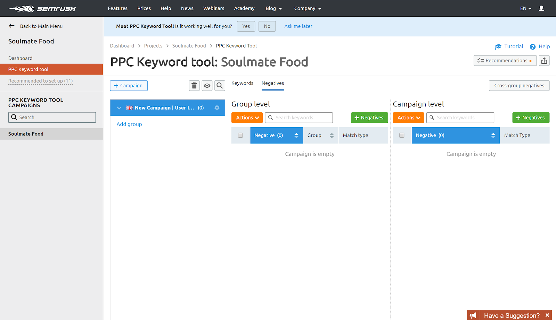Click the SEMrush logo

pos(42,9)
